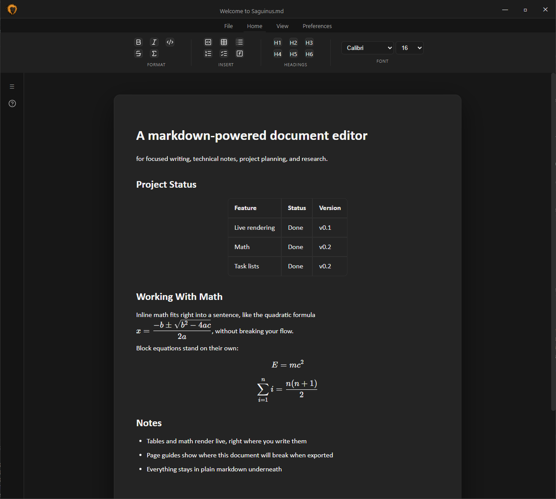556x499 pixels.
Task: Click the 'Project Status' heading
Action: (x=166, y=185)
